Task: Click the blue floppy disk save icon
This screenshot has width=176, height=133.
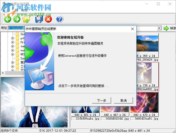Action: [39, 19]
